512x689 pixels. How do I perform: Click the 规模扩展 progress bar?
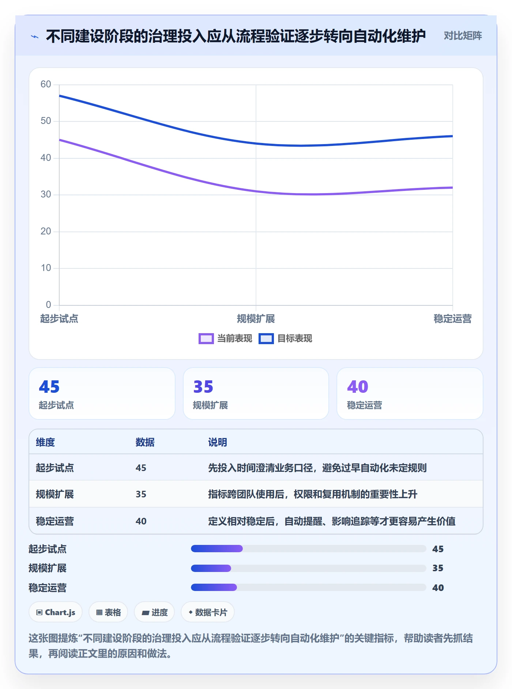click(x=309, y=568)
